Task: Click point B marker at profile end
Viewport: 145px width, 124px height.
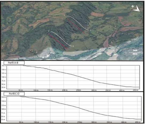Action: tap(73, 46)
